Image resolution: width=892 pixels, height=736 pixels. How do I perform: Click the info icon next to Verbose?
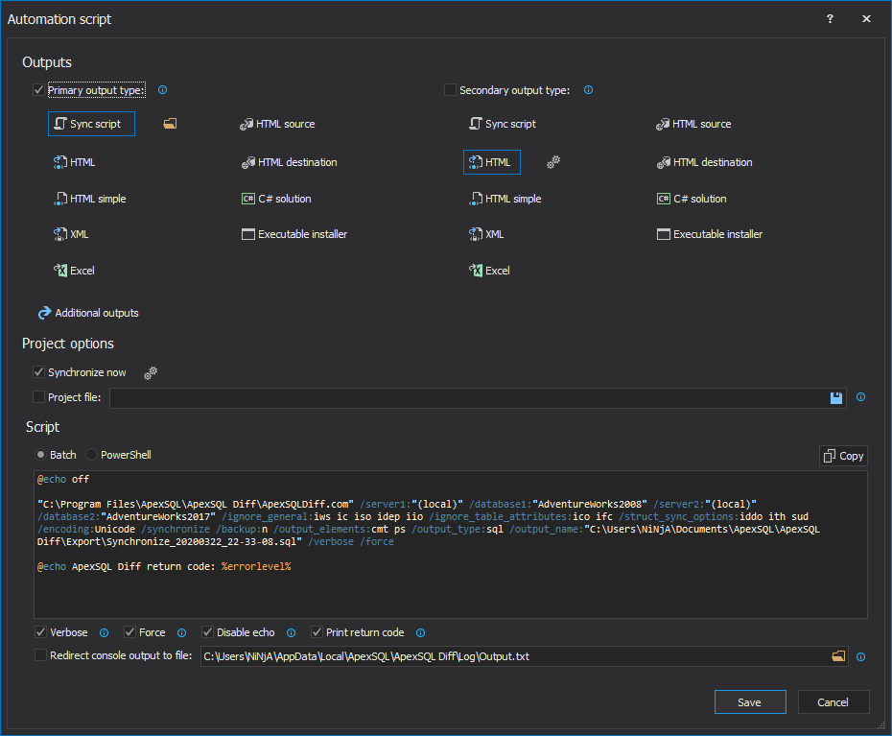[x=104, y=632]
